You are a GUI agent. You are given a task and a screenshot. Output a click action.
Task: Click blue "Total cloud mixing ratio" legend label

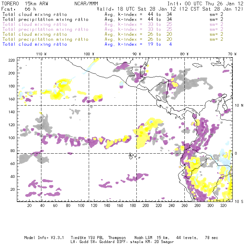click(35, 44)
